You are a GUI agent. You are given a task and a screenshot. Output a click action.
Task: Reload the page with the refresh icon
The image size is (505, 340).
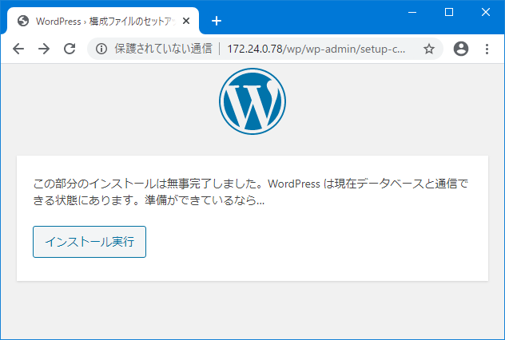click(70, 49)
